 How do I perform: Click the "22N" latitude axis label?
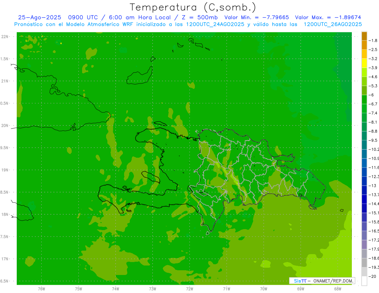4,37
